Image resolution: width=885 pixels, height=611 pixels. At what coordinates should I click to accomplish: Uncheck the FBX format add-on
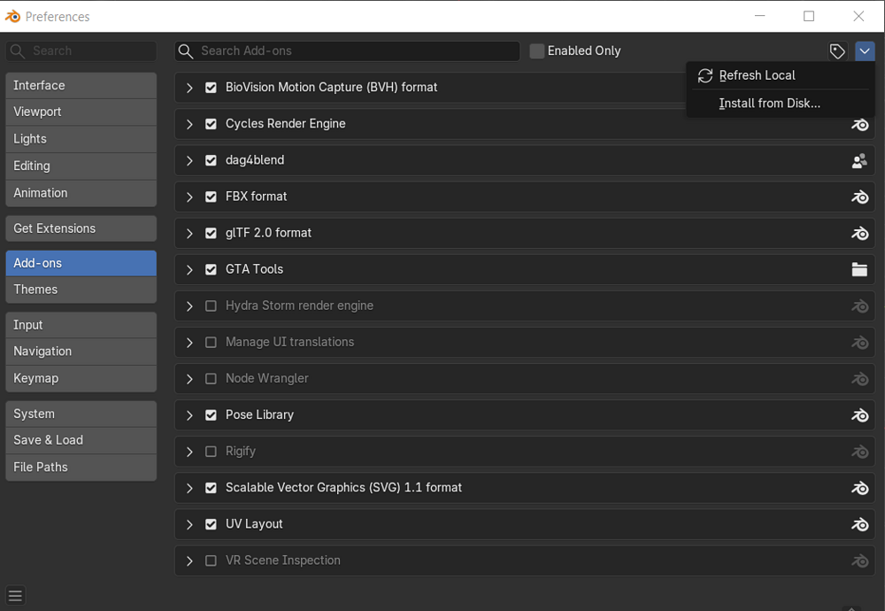pyautogui.click(x=211, y=197)
